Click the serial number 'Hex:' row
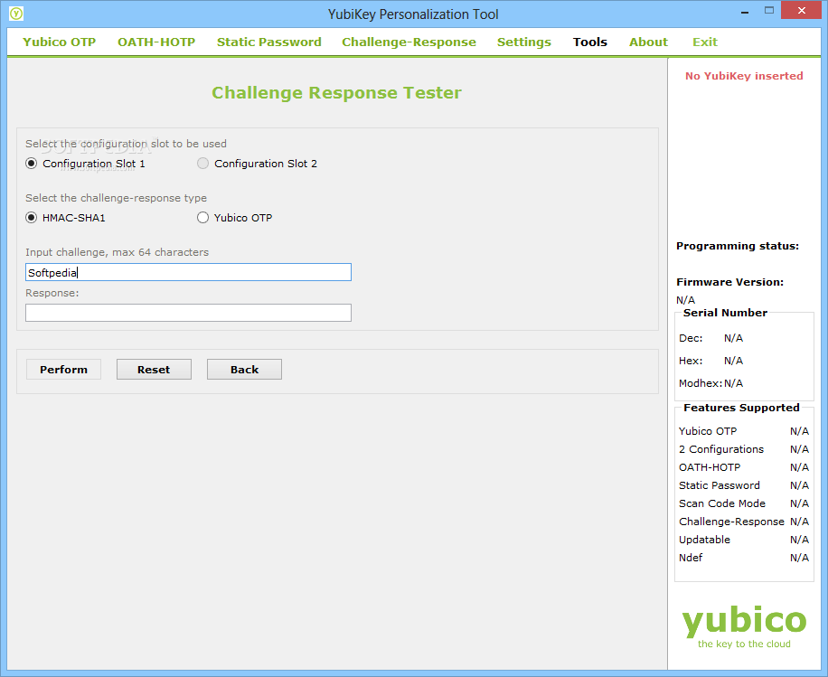 point(710,361)
